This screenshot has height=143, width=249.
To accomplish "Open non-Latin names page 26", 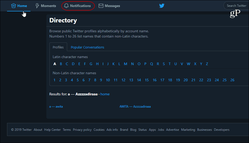I will point(232,80).
